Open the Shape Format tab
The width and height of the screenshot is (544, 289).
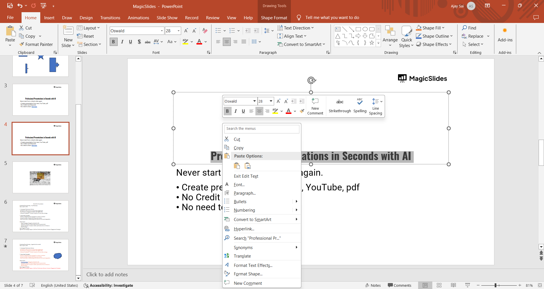point(274,18)
